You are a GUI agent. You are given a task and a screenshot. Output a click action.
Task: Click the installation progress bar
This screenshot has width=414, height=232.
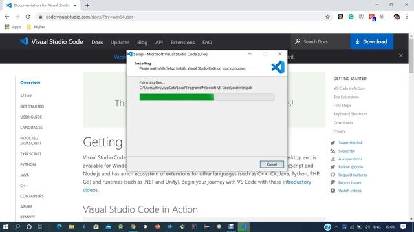207,97
